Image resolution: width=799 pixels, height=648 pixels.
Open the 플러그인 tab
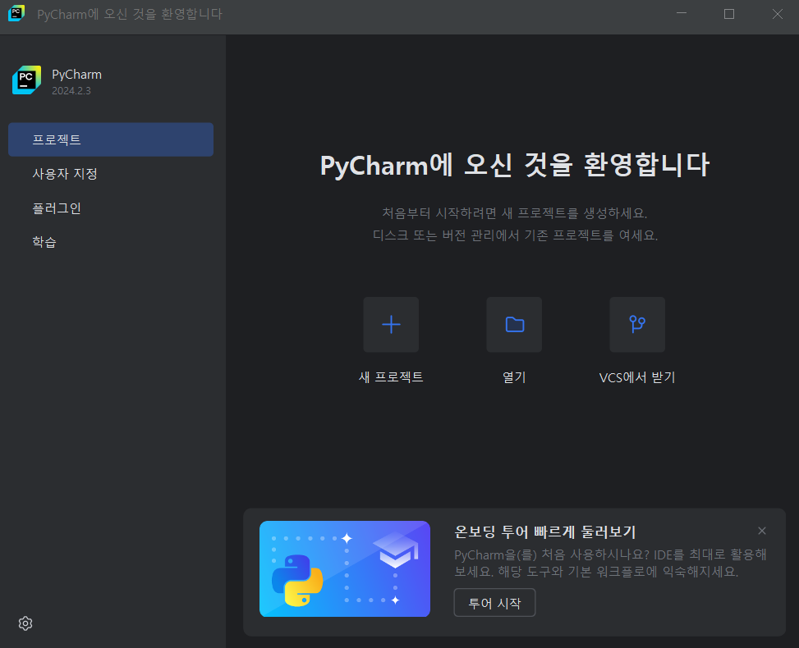(111, 208)
